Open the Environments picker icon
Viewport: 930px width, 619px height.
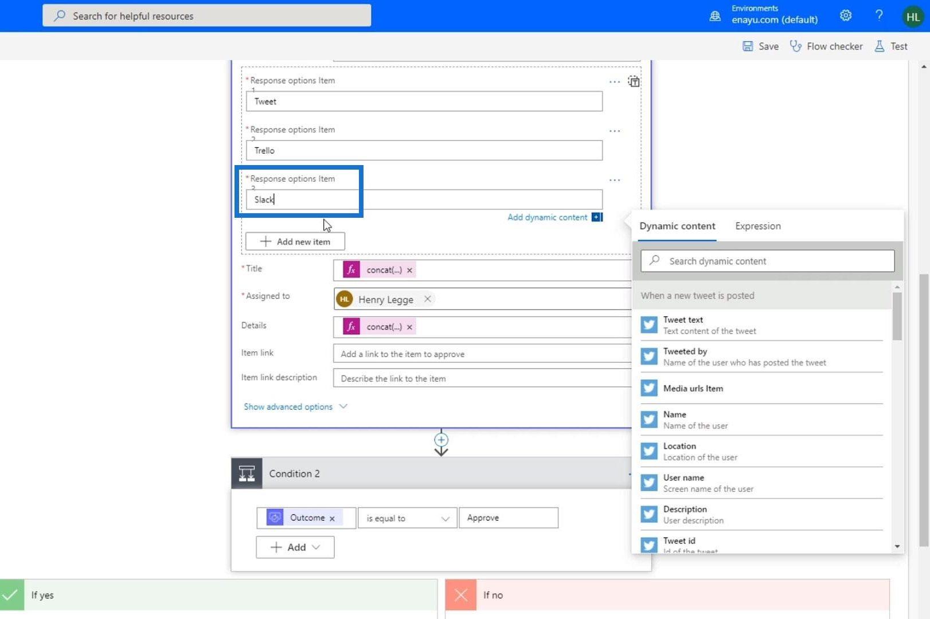point(715,16)
